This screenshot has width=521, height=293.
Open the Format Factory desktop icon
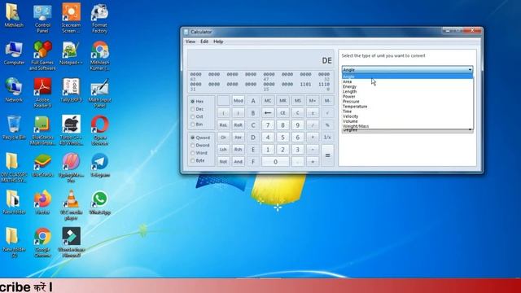click(99, 18)
